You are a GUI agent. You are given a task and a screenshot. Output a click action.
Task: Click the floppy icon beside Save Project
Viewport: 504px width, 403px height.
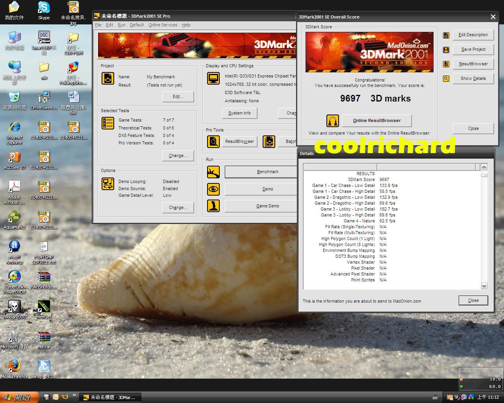(446, 50)
